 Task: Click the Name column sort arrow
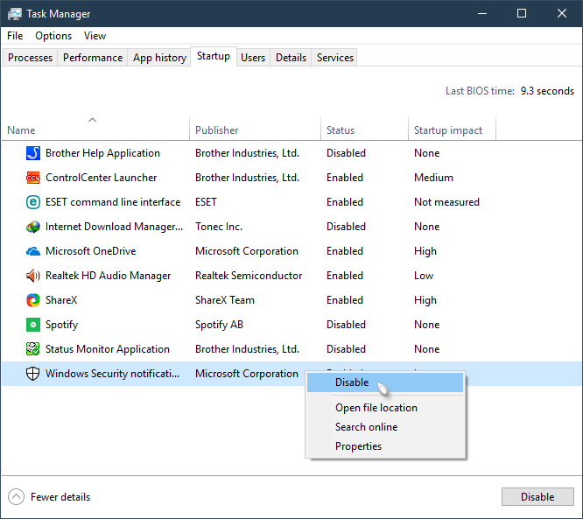[92, 120]
